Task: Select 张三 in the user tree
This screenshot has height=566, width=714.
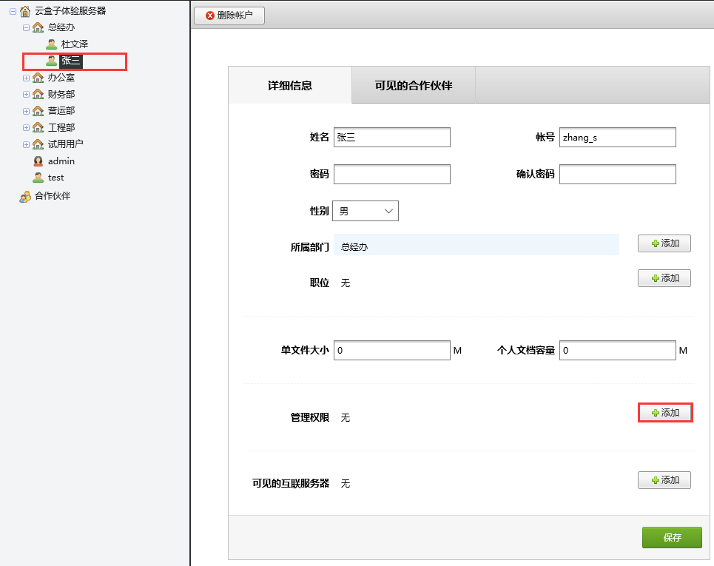Action: (70, 61)
